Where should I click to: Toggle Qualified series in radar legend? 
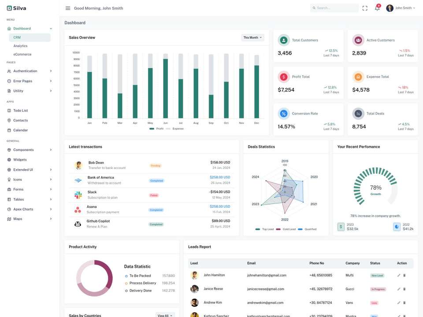(x=307, y=229)
